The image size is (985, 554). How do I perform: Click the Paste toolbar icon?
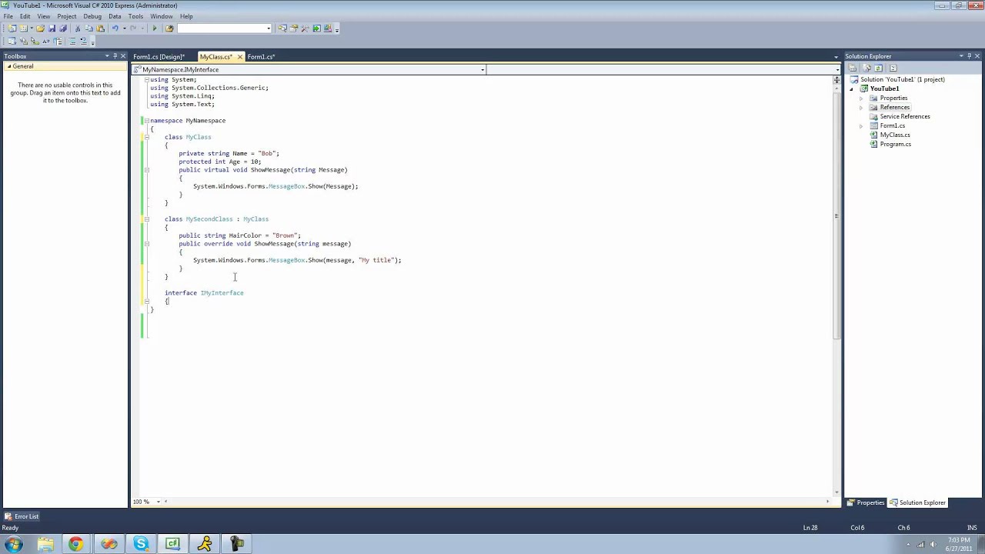pos(100,28)
